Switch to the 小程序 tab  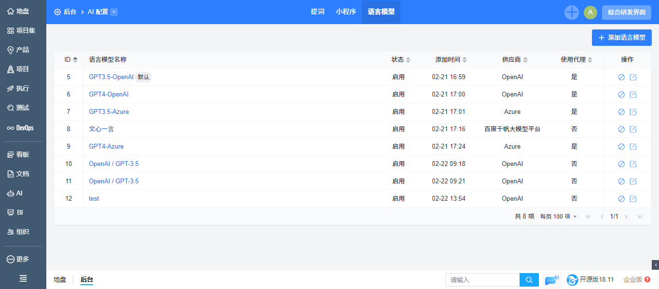346,12
